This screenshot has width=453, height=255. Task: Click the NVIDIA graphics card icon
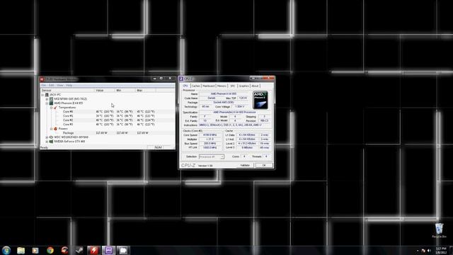pyautogui.click(x=51, y=142)
